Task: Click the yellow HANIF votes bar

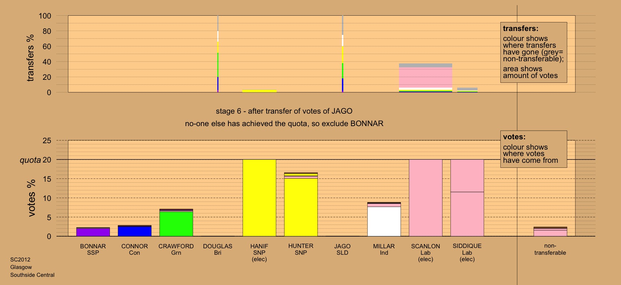Action: pos(259,198)
